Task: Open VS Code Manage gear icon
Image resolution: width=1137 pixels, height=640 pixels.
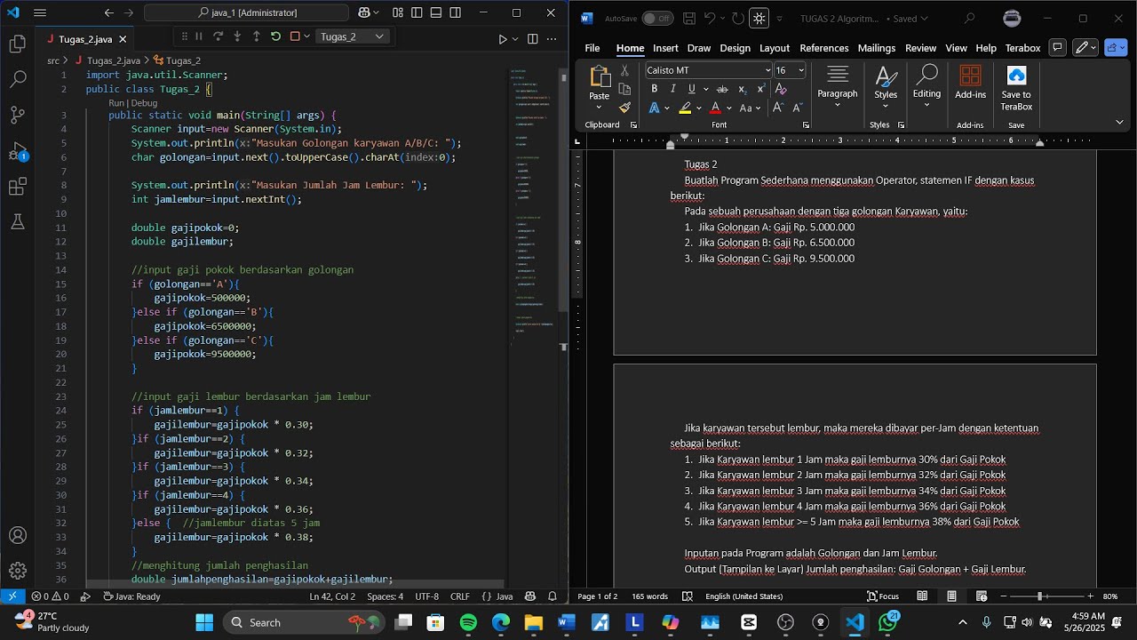Action: pos(17,570)
